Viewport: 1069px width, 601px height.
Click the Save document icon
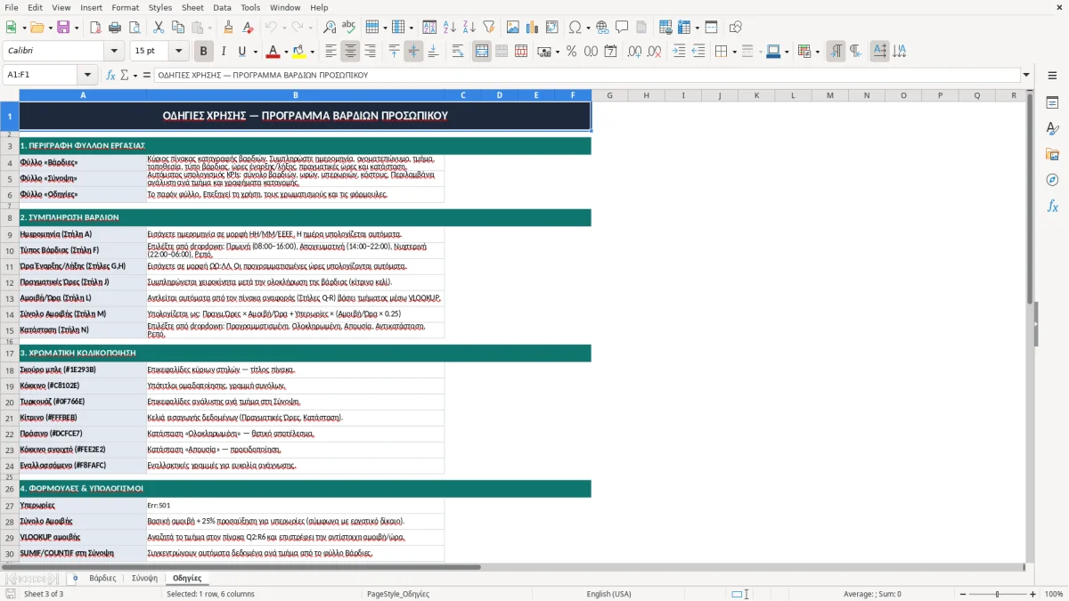[62, 28]
